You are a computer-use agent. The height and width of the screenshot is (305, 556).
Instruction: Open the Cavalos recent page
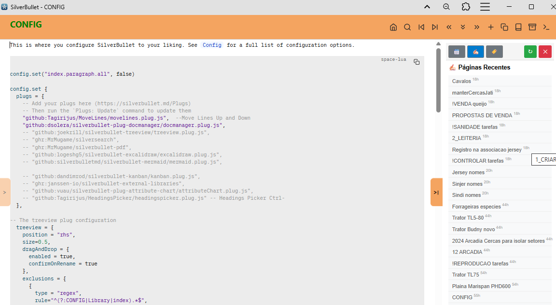(461, 81)
